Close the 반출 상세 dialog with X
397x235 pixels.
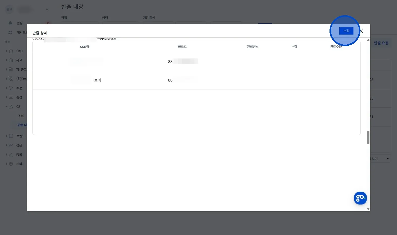[x=361, y=31]
